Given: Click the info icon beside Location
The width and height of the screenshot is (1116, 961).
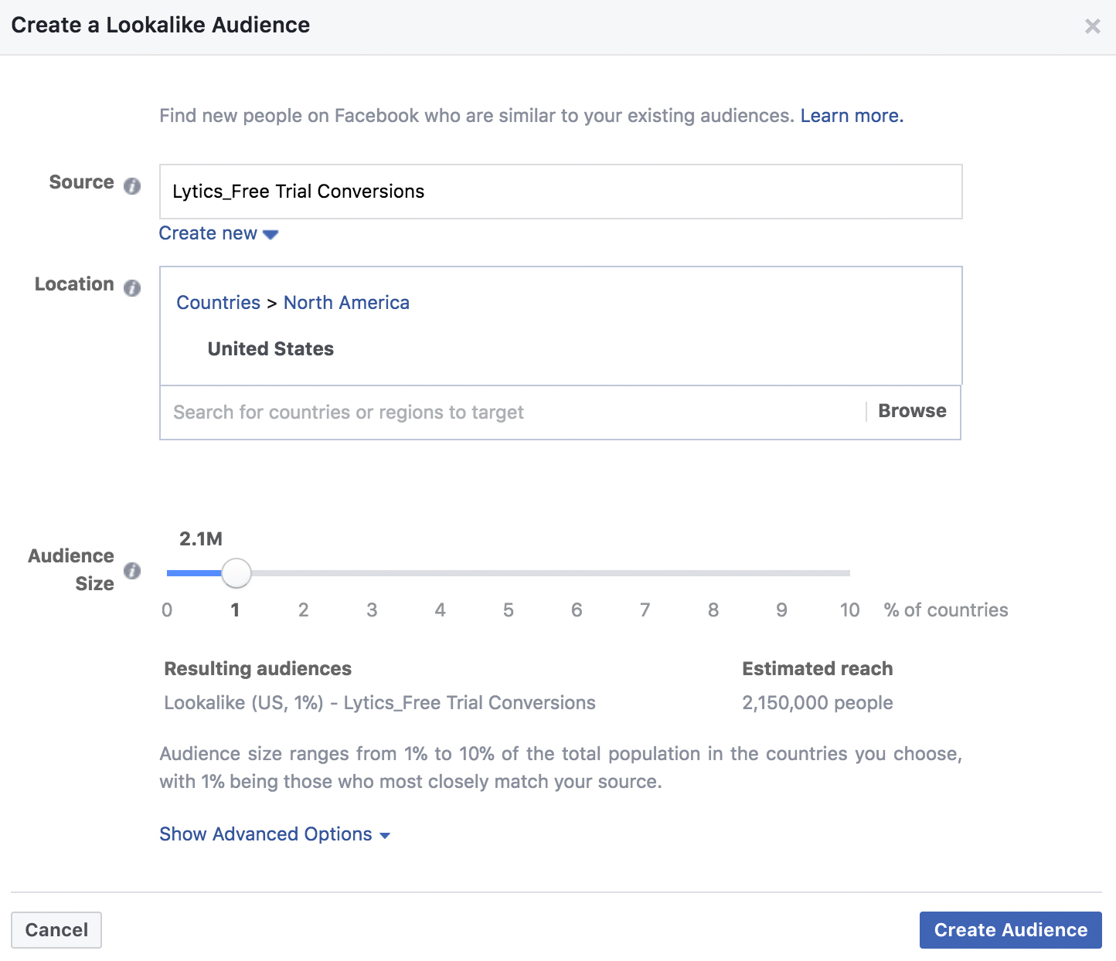Looking at the screenshot, I should click(x=132, y=288).
